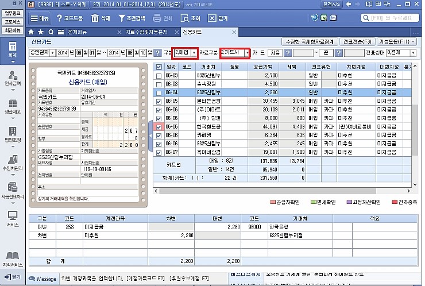
Task: Check the 06-03 솔속정원 row checkbox
Action: point(159,84)
